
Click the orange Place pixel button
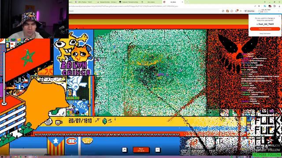[x=141, y=150]
